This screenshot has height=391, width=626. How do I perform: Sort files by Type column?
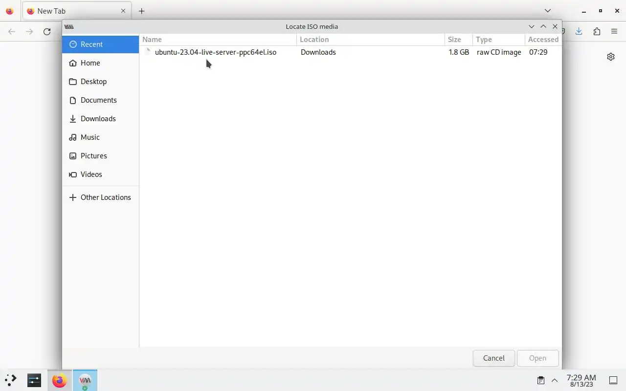point(498,39)
